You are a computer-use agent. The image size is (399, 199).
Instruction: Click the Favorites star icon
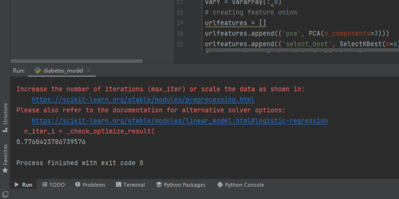tap(5, 170)
